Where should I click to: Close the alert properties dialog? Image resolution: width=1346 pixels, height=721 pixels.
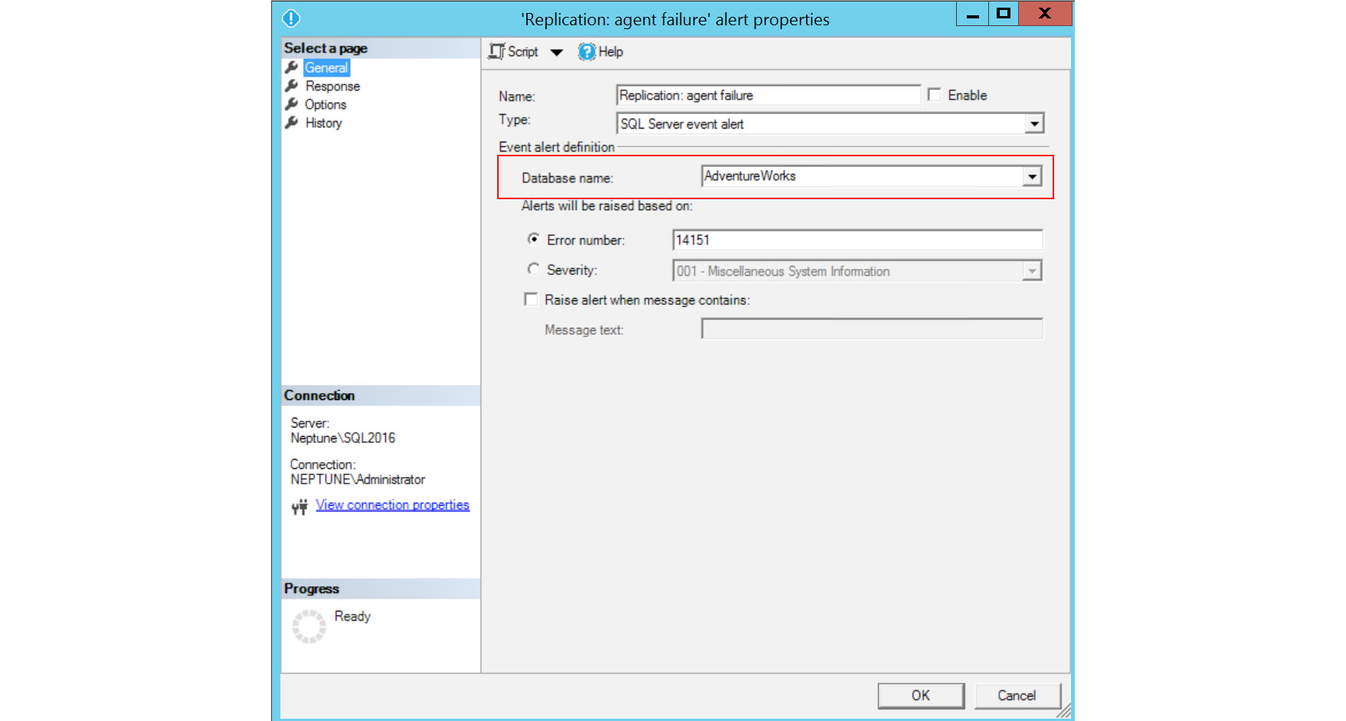pos(1045,13)
